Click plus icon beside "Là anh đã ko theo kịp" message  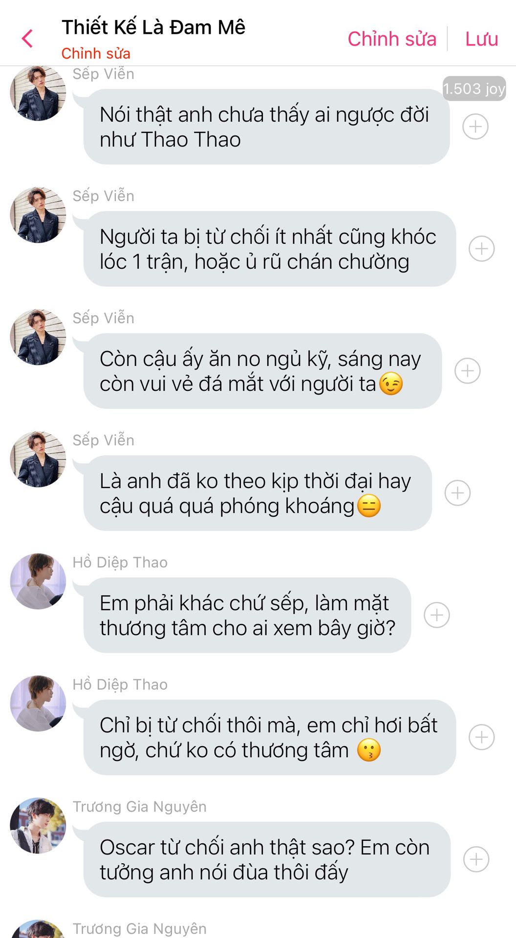pyautogui.click(x=458, y=493)
